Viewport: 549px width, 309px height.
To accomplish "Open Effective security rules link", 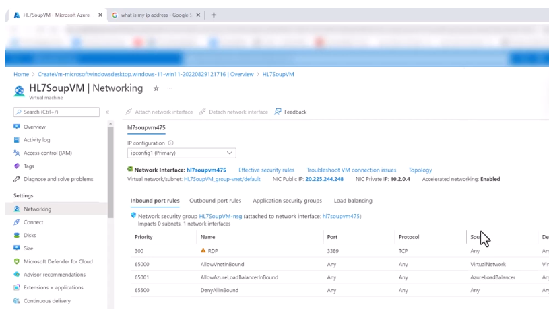I will click(x=267, y=170).
